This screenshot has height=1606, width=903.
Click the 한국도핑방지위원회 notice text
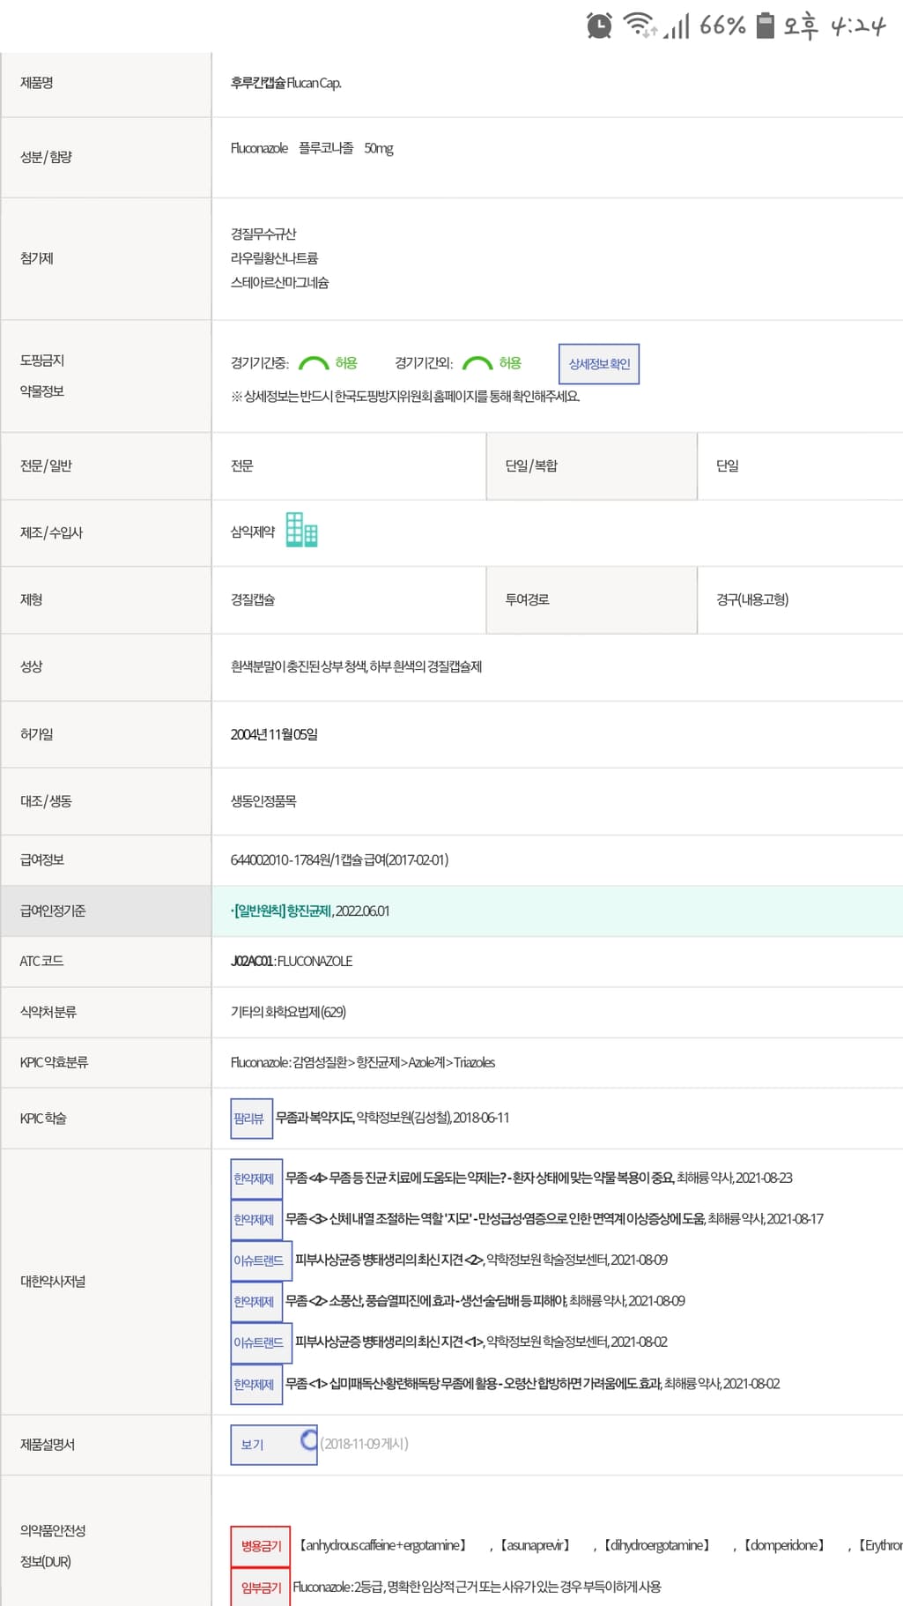(x=405, y=397)
